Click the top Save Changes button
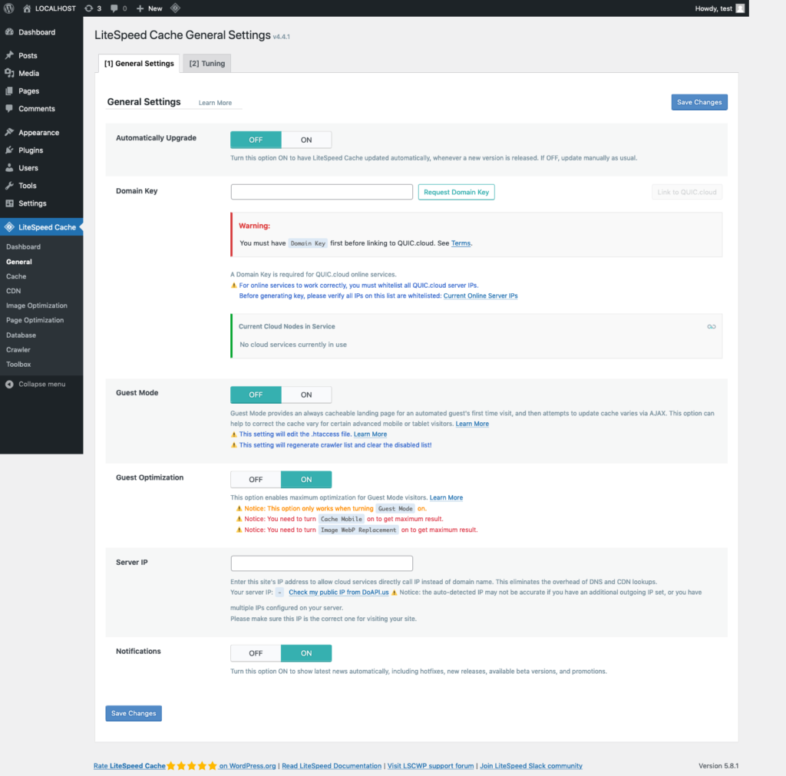This screenshot has width=786, height=776. click(x=699, y=102)
